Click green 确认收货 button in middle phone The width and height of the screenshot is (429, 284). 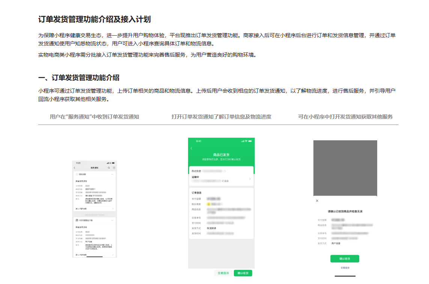[243, 273]
